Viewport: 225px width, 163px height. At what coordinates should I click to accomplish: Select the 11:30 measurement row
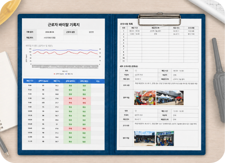64,142
